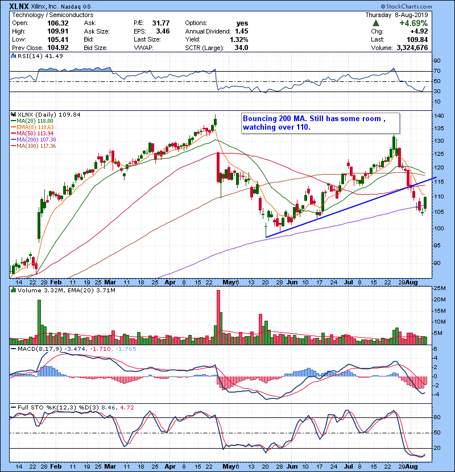The width and height of the screenshot is (455, 472).
Task: Click the small icon before RSI(14) label
Action: pos(12,56)
